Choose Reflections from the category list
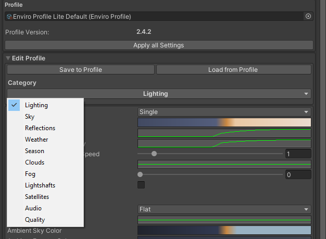This screenshot has height=239, width=326. tap(45, 128)
